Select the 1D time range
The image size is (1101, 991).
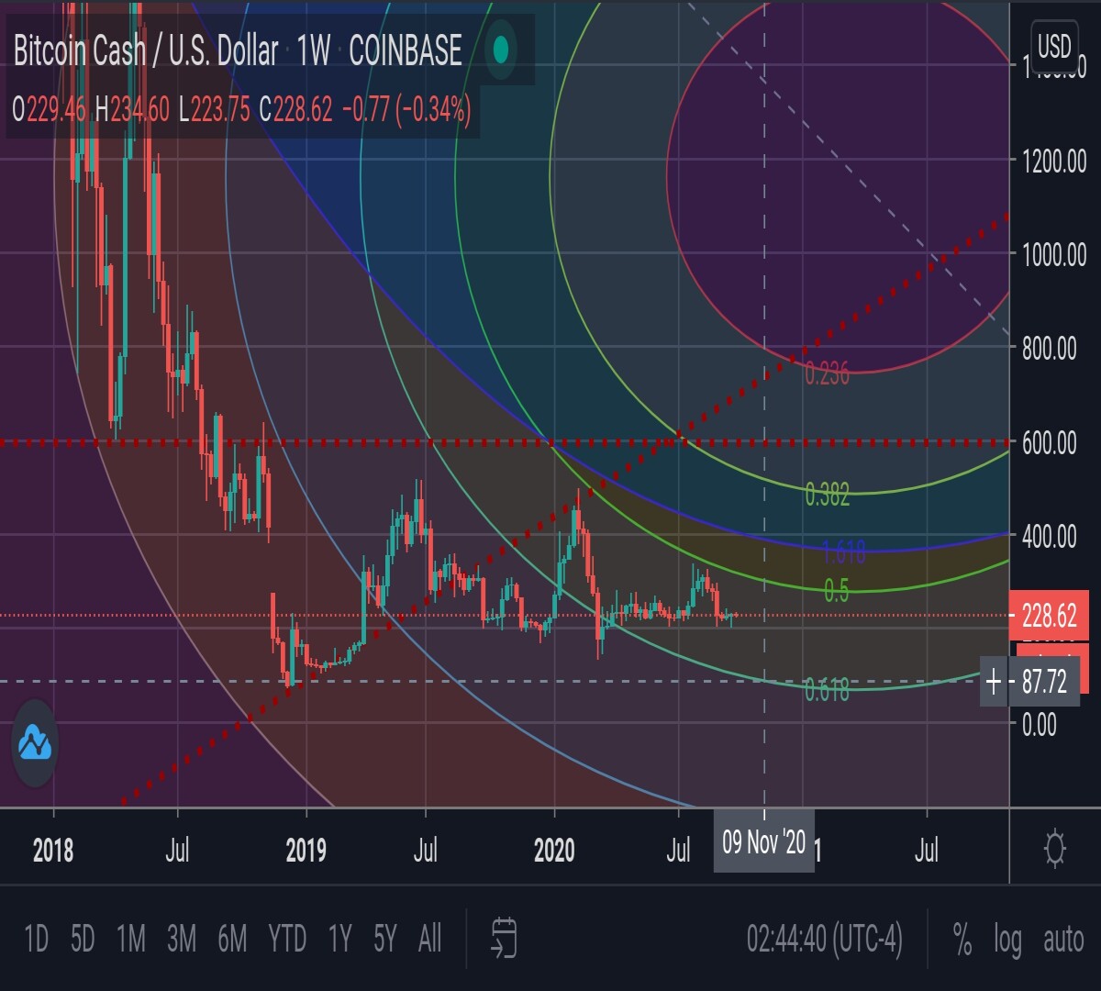[36, 939]
